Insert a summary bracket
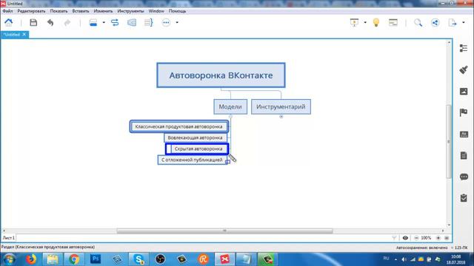This screenshot has width=474, height=266. coord(148,22)
